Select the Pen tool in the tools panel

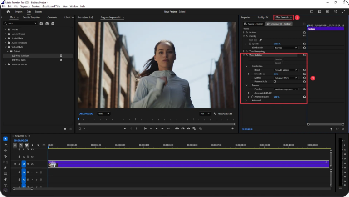pos(5,167)
